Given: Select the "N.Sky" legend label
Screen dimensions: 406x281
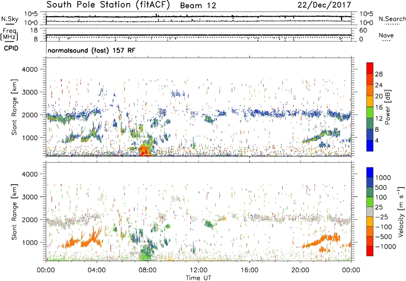Looking at the screenshot, I should 10,19.
